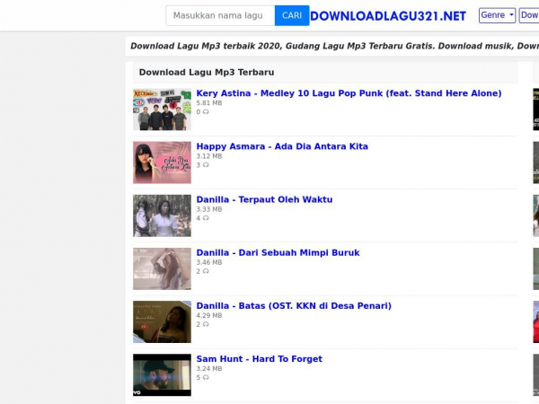
Task: Click the italic Download Lagu Mp3 terbaik 2020 tagline
Action: (334, 46)
